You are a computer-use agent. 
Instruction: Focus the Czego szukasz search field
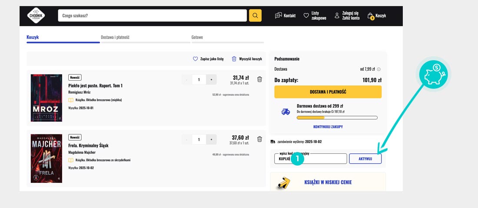(152, 16)
